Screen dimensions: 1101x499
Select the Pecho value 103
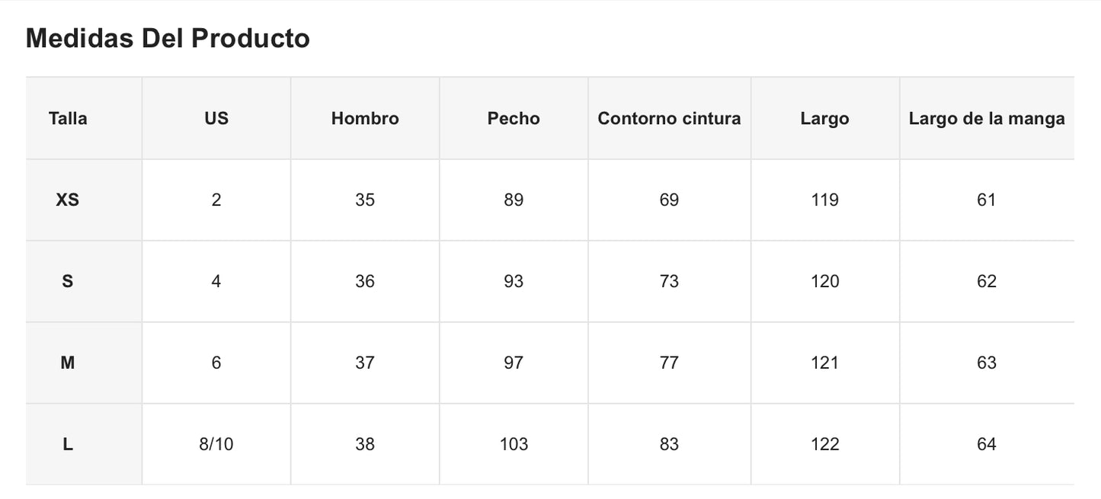(514, 445)
